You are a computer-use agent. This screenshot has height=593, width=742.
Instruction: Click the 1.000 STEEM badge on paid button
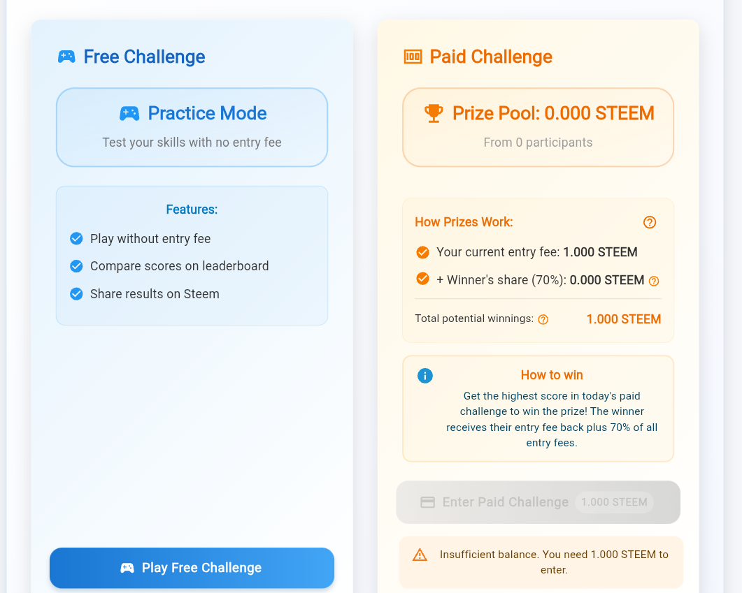614,502
